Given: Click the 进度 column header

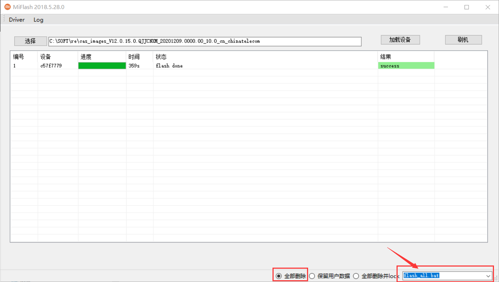Looking at the screenshot, I should pyautogui.click(x=86, y=56).
